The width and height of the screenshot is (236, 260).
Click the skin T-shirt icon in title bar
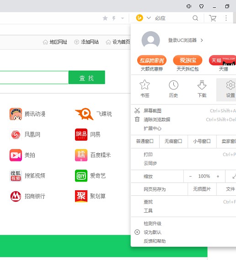(201, 6)
